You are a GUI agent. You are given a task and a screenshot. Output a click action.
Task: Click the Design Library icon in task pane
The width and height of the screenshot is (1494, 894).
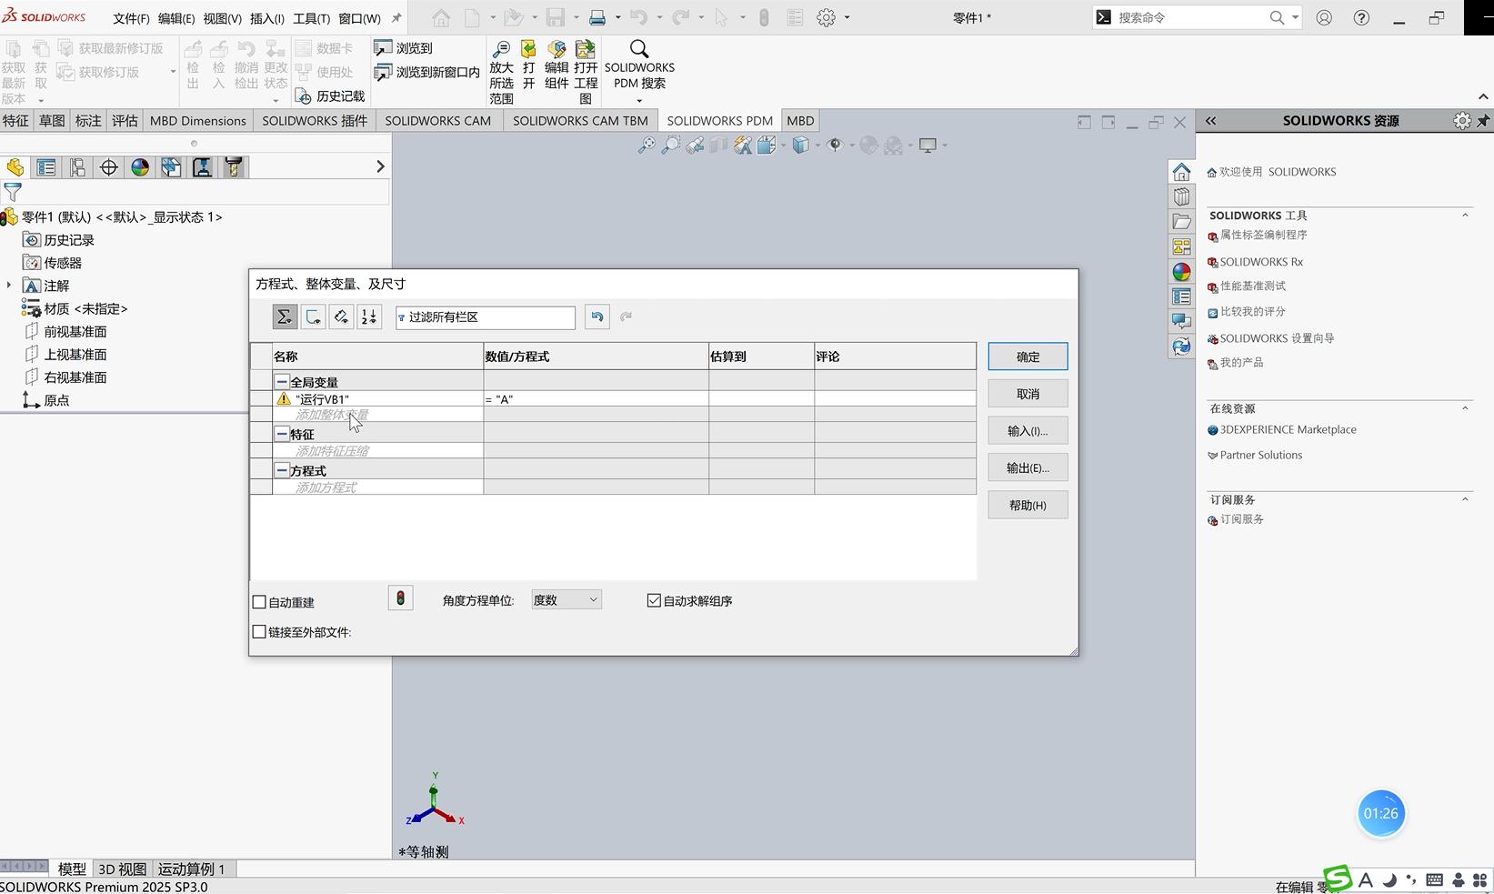pyautogui.click(x=1181, y=196)
